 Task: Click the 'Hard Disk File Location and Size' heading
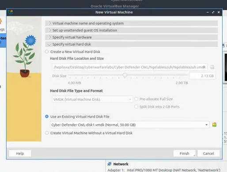(x=77, y=58)
